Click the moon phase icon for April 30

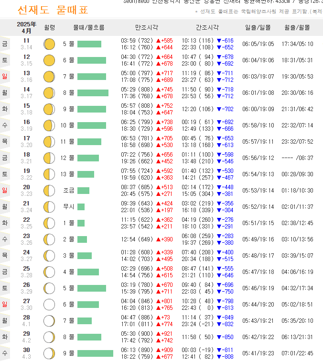click(x=49, y=353)
